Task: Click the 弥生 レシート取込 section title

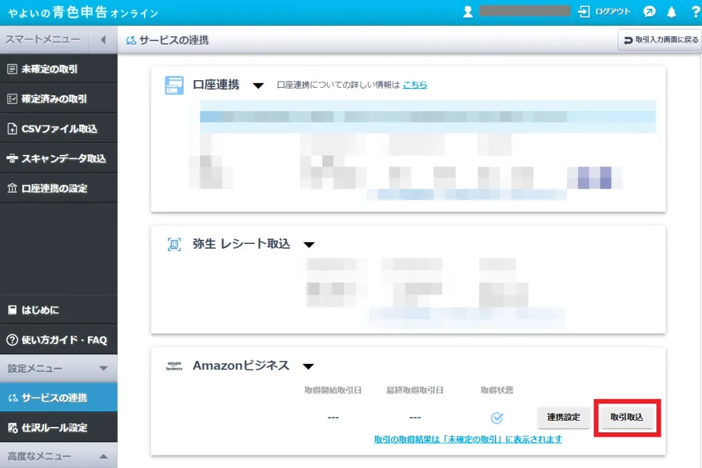Action: [x=241, y=244]
